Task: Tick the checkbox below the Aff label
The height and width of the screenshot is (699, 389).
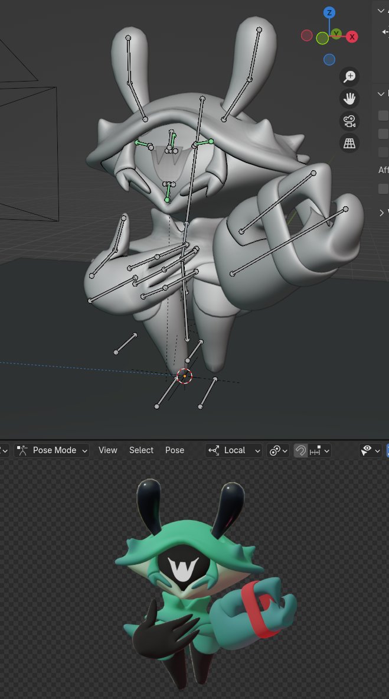Action: [x=383, y=188]
